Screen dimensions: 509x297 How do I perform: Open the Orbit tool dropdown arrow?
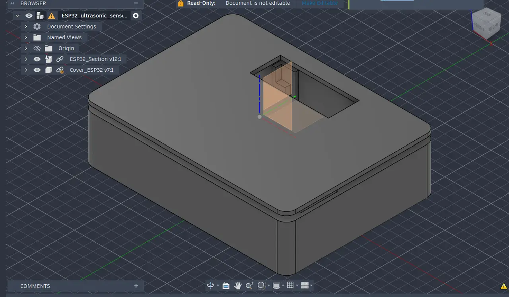(218, 286)
